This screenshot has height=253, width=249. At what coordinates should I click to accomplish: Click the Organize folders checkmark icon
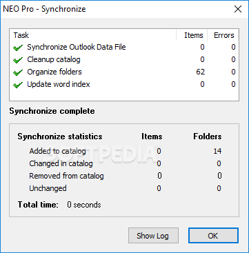click(18, 72)
